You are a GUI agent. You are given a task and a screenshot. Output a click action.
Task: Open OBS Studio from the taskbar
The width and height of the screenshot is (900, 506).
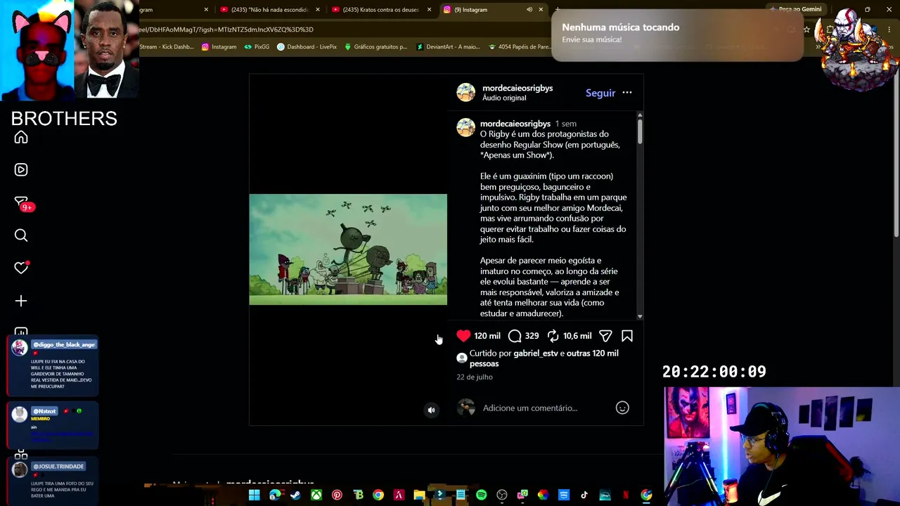pos(502,495)
